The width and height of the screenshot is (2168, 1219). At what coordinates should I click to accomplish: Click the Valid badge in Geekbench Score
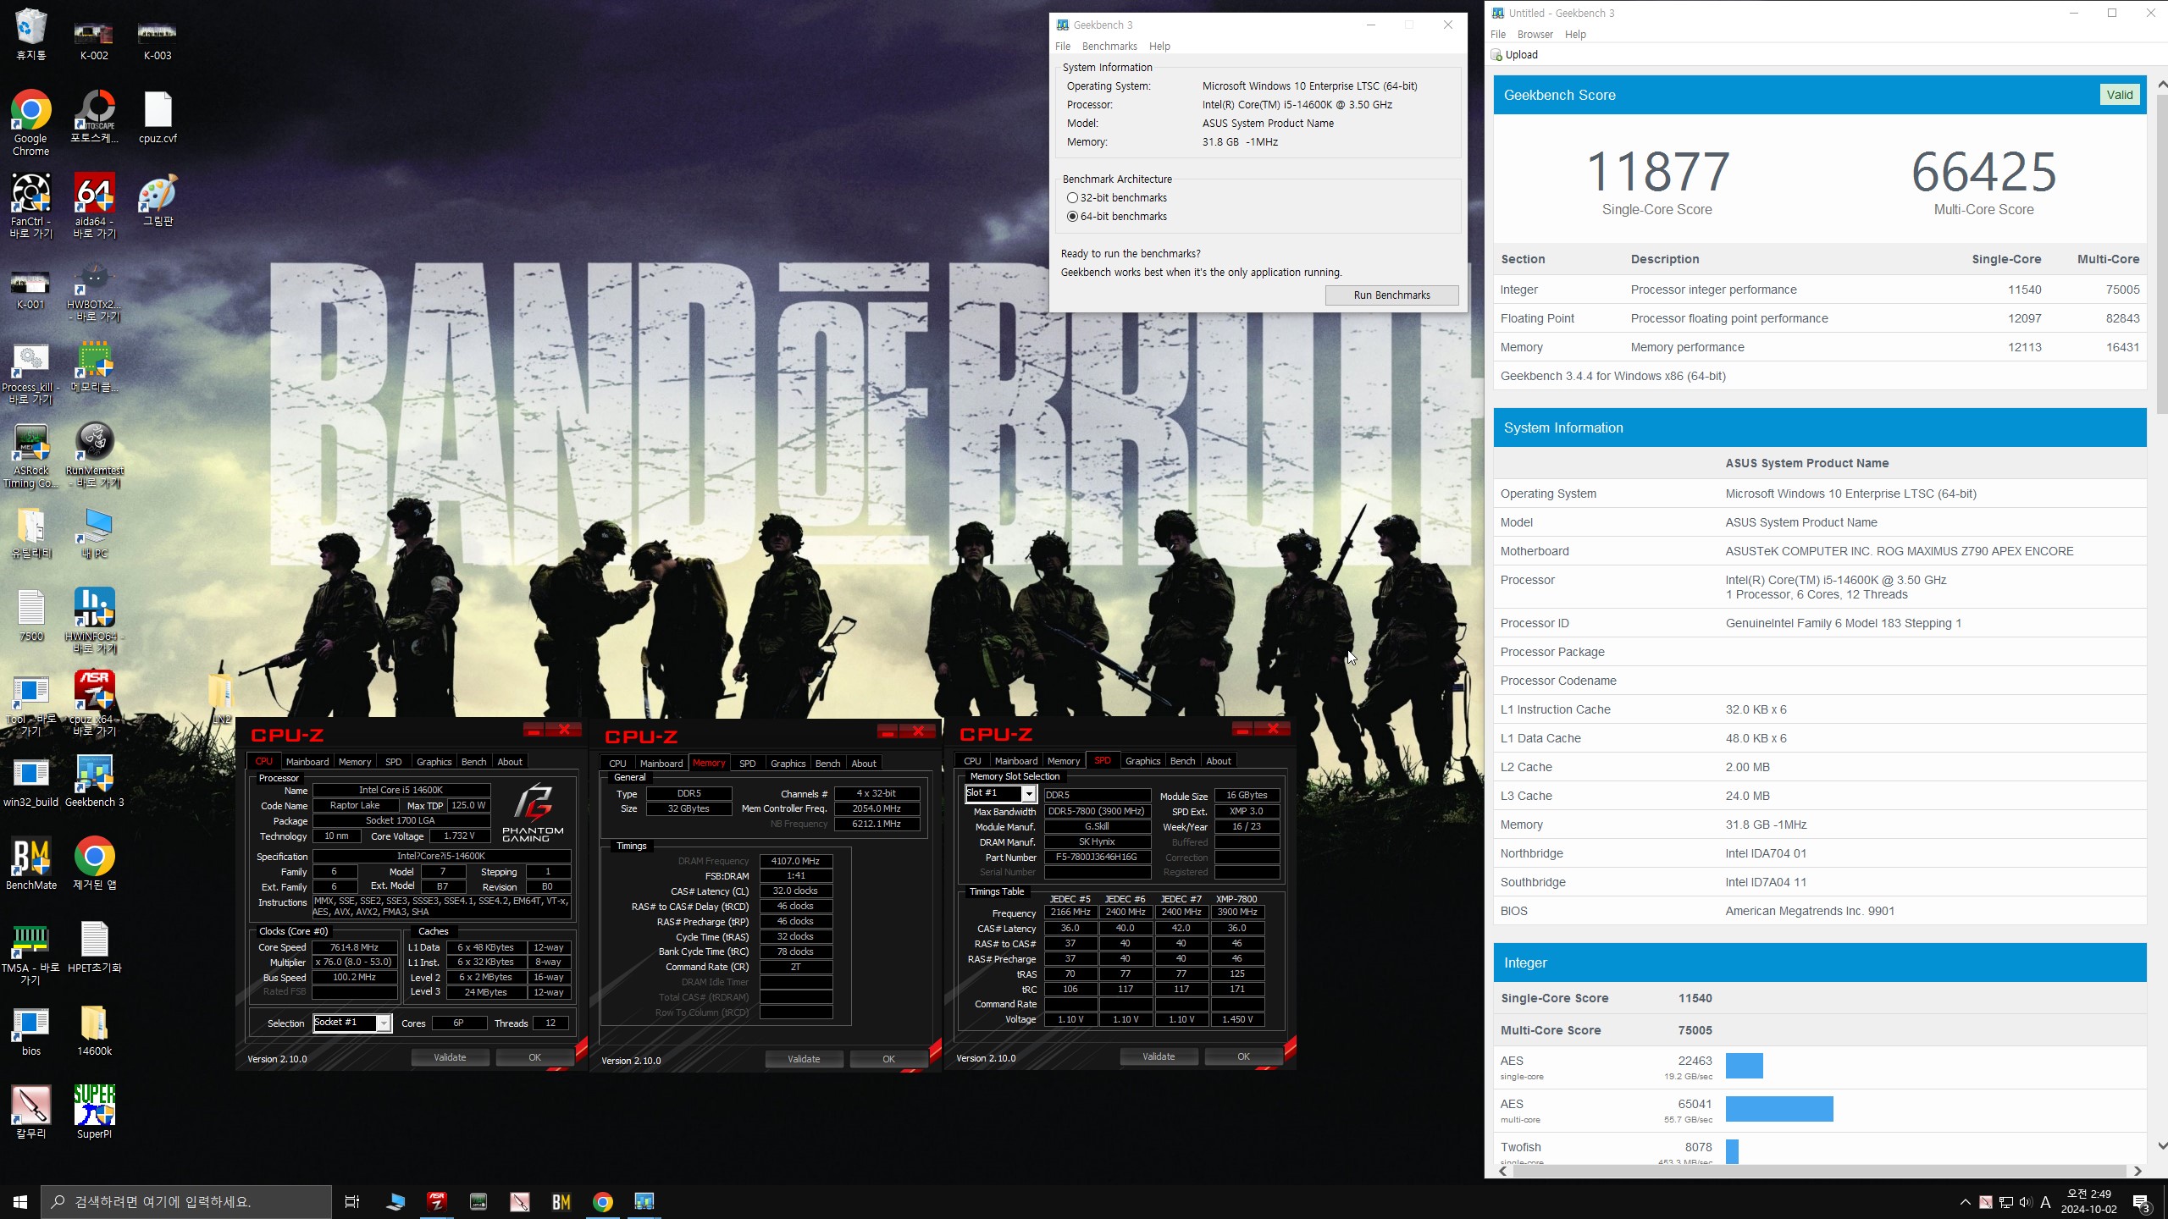click(2120, 95)
